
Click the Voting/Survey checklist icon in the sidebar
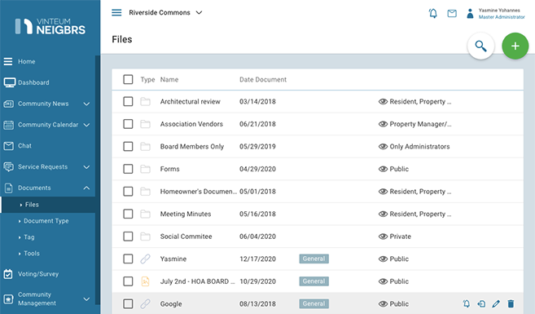click(8, 274)
